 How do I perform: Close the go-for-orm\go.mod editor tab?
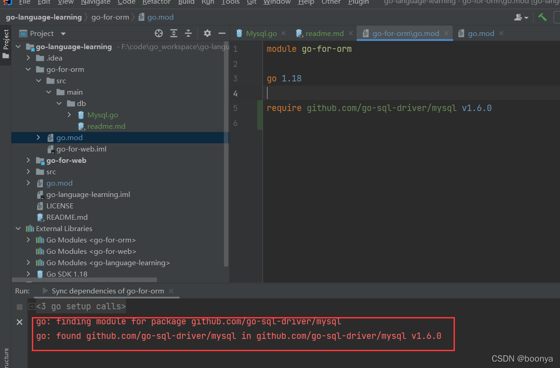click(446, 33)
